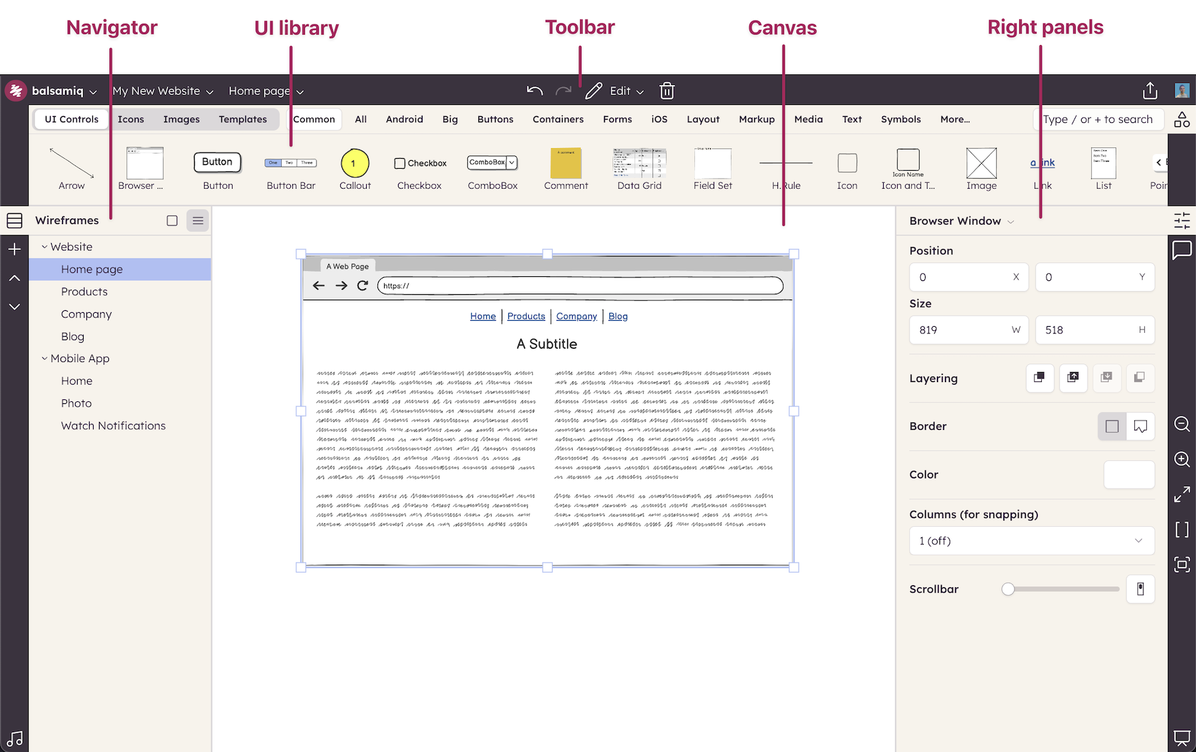This screenshot has height=752, width=1196.
Task: Open the Edit dropdown menu
Action: pyautogui.click(x=626, y=91)
